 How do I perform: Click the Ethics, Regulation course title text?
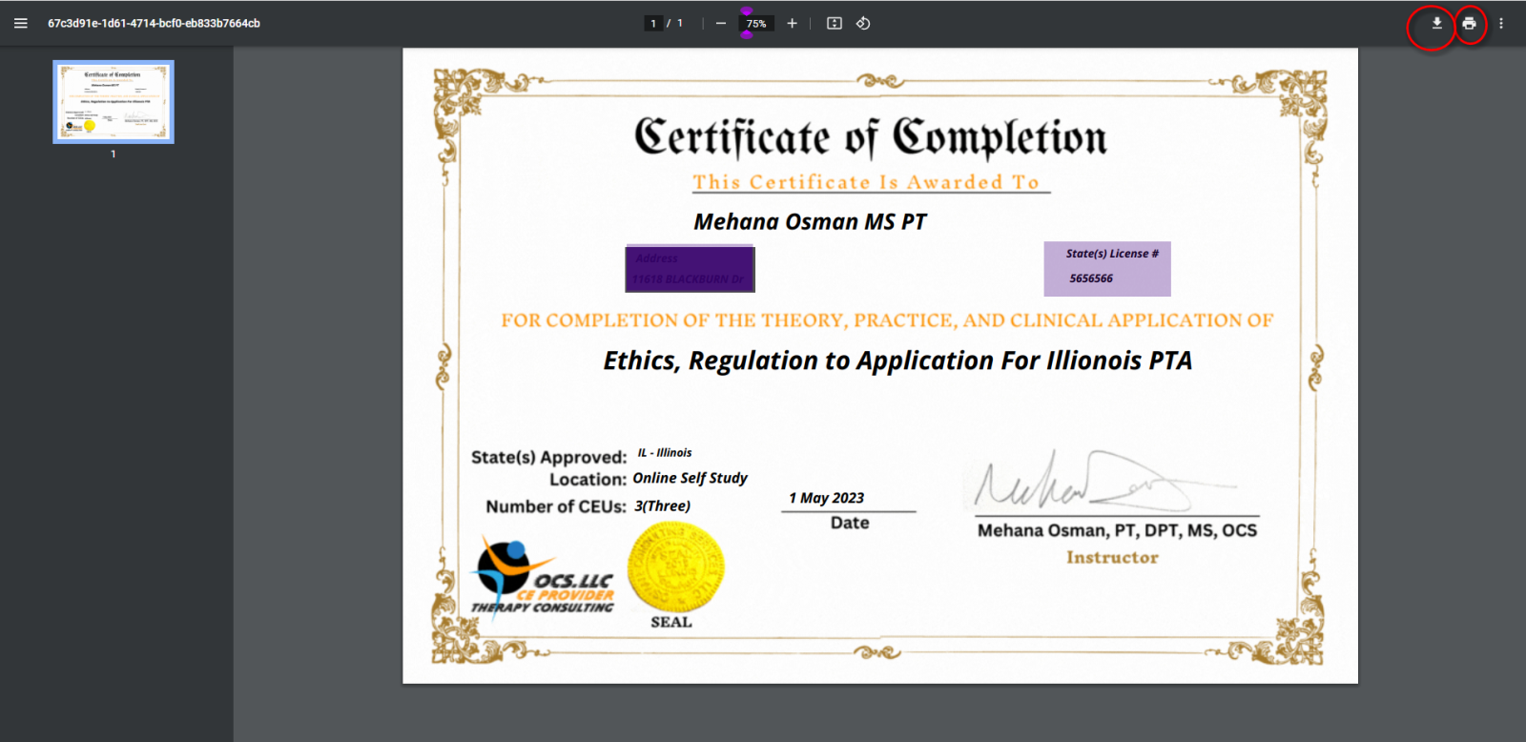897,361
